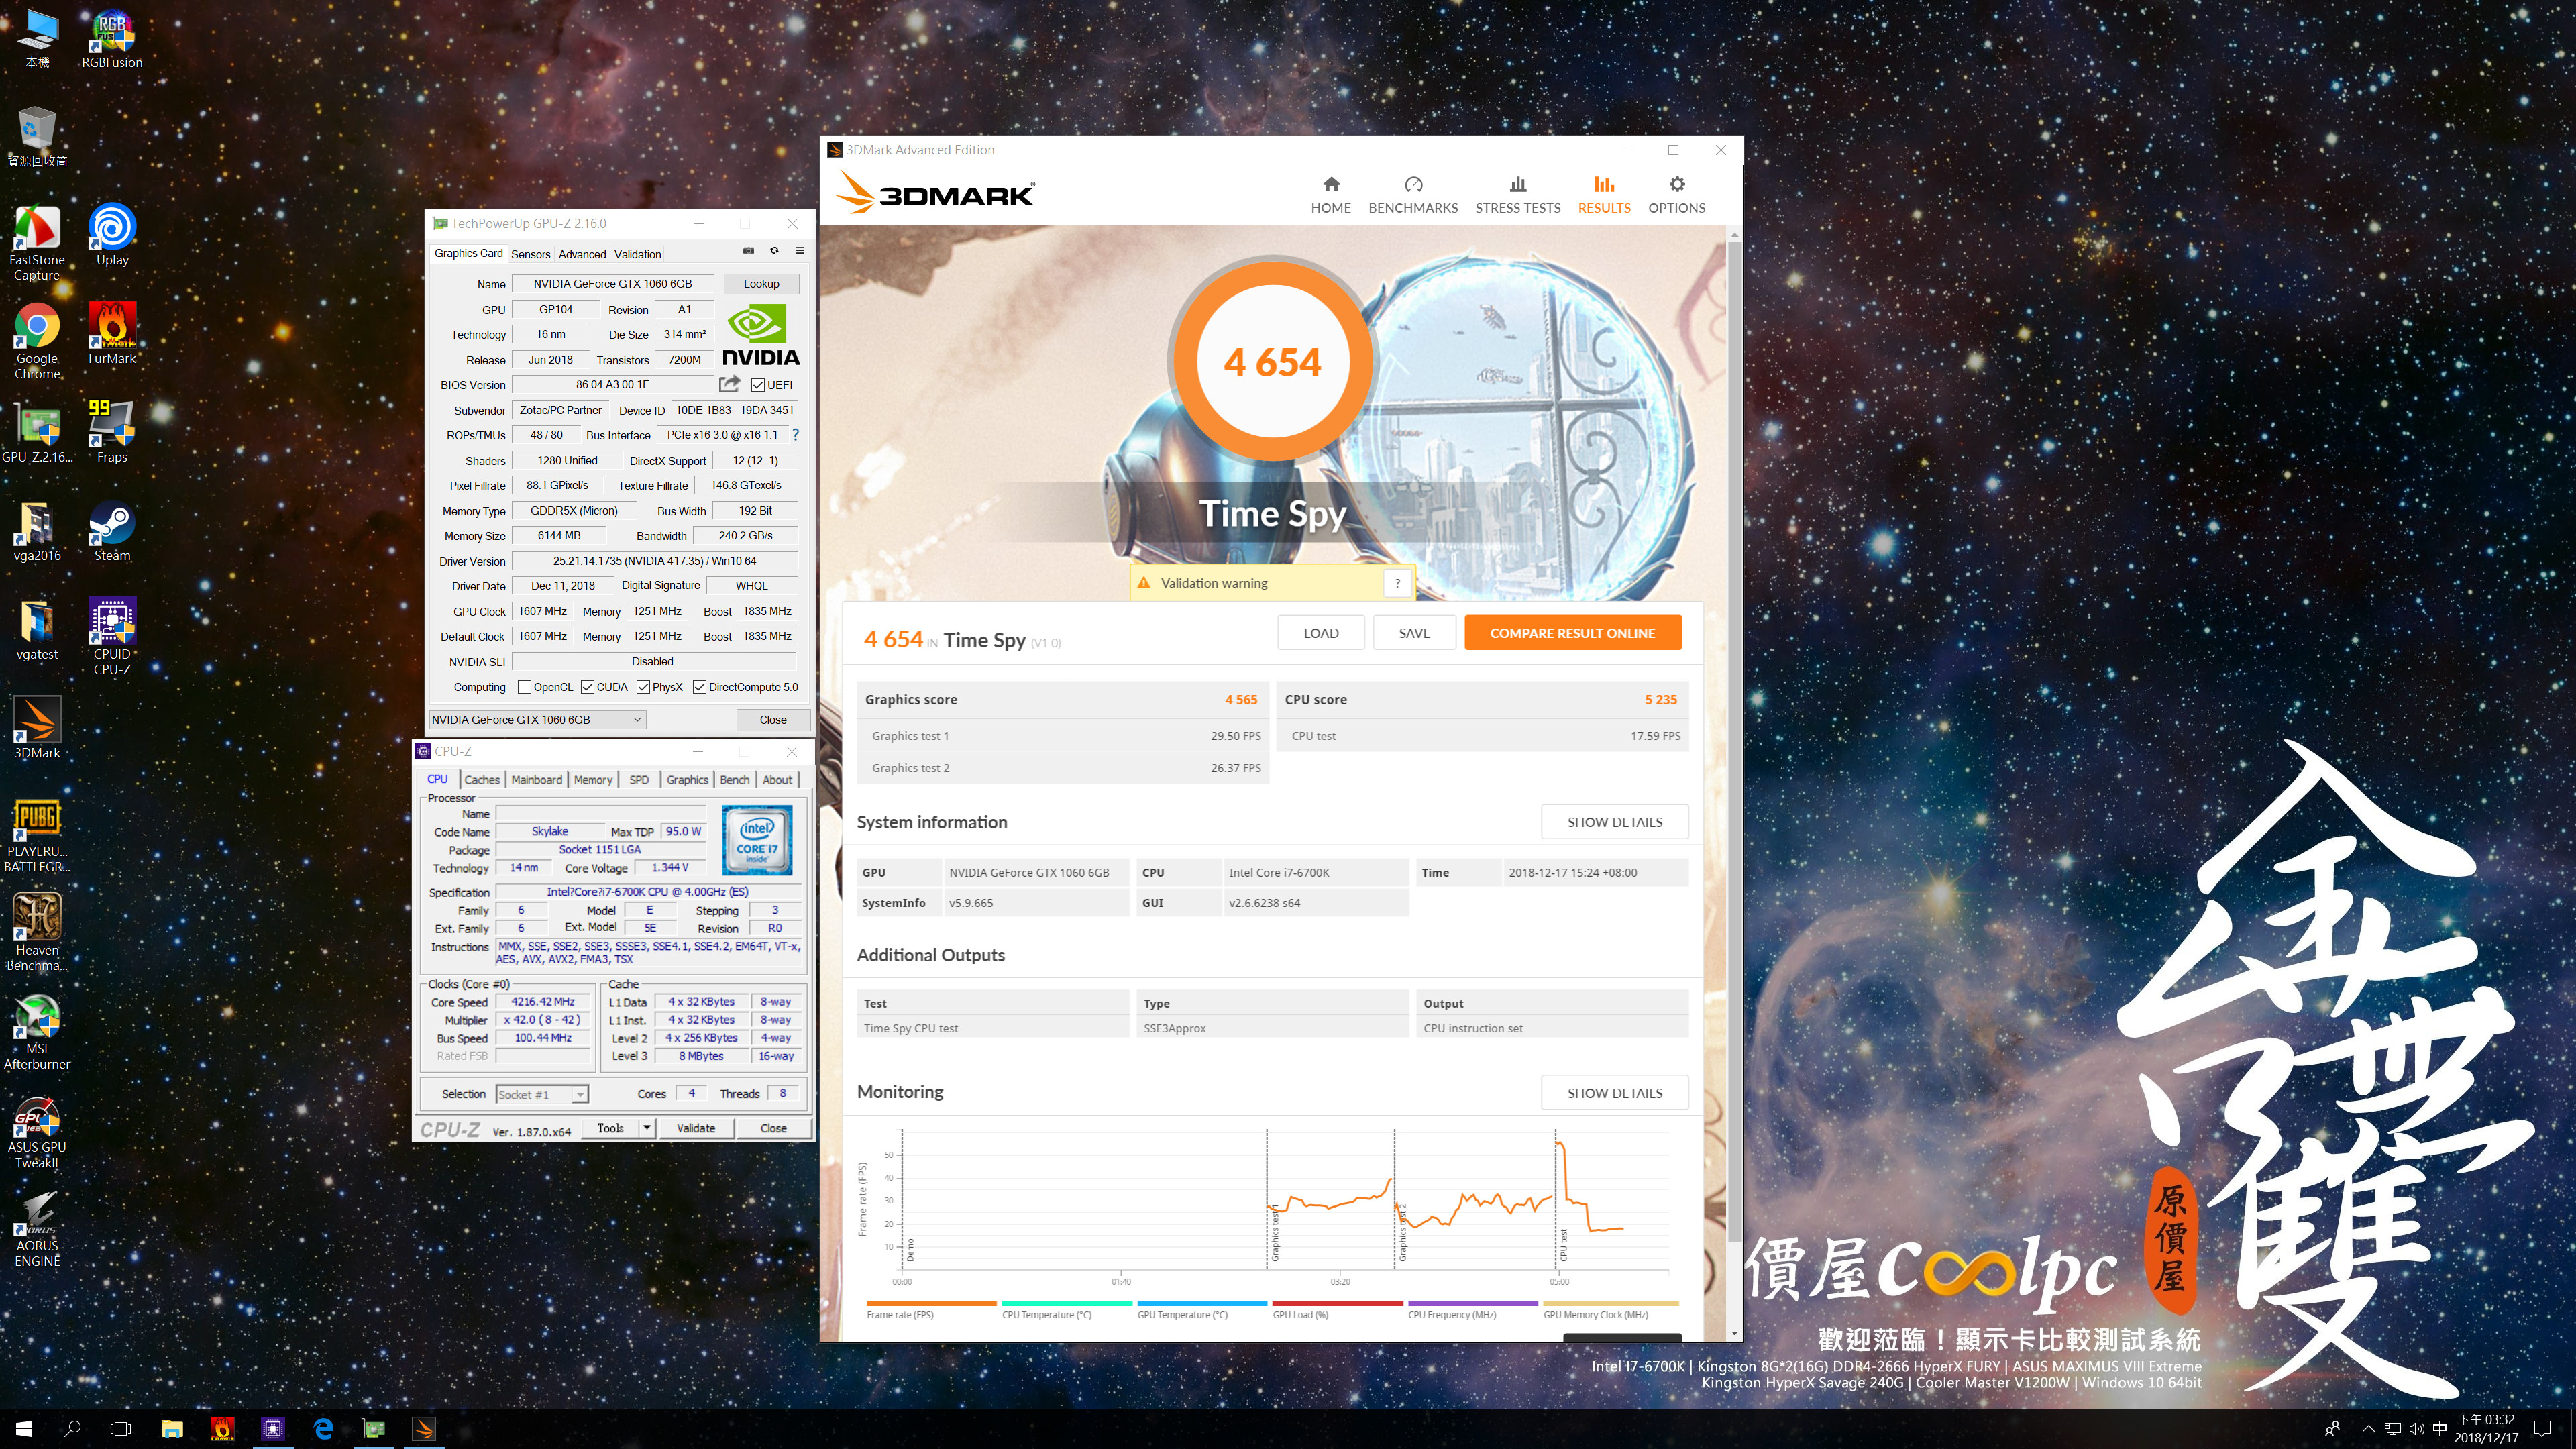Viewport: 2576px width, 1449px height.
Task: Click GPU name field in GPU-Z
Action: (612, 284)
